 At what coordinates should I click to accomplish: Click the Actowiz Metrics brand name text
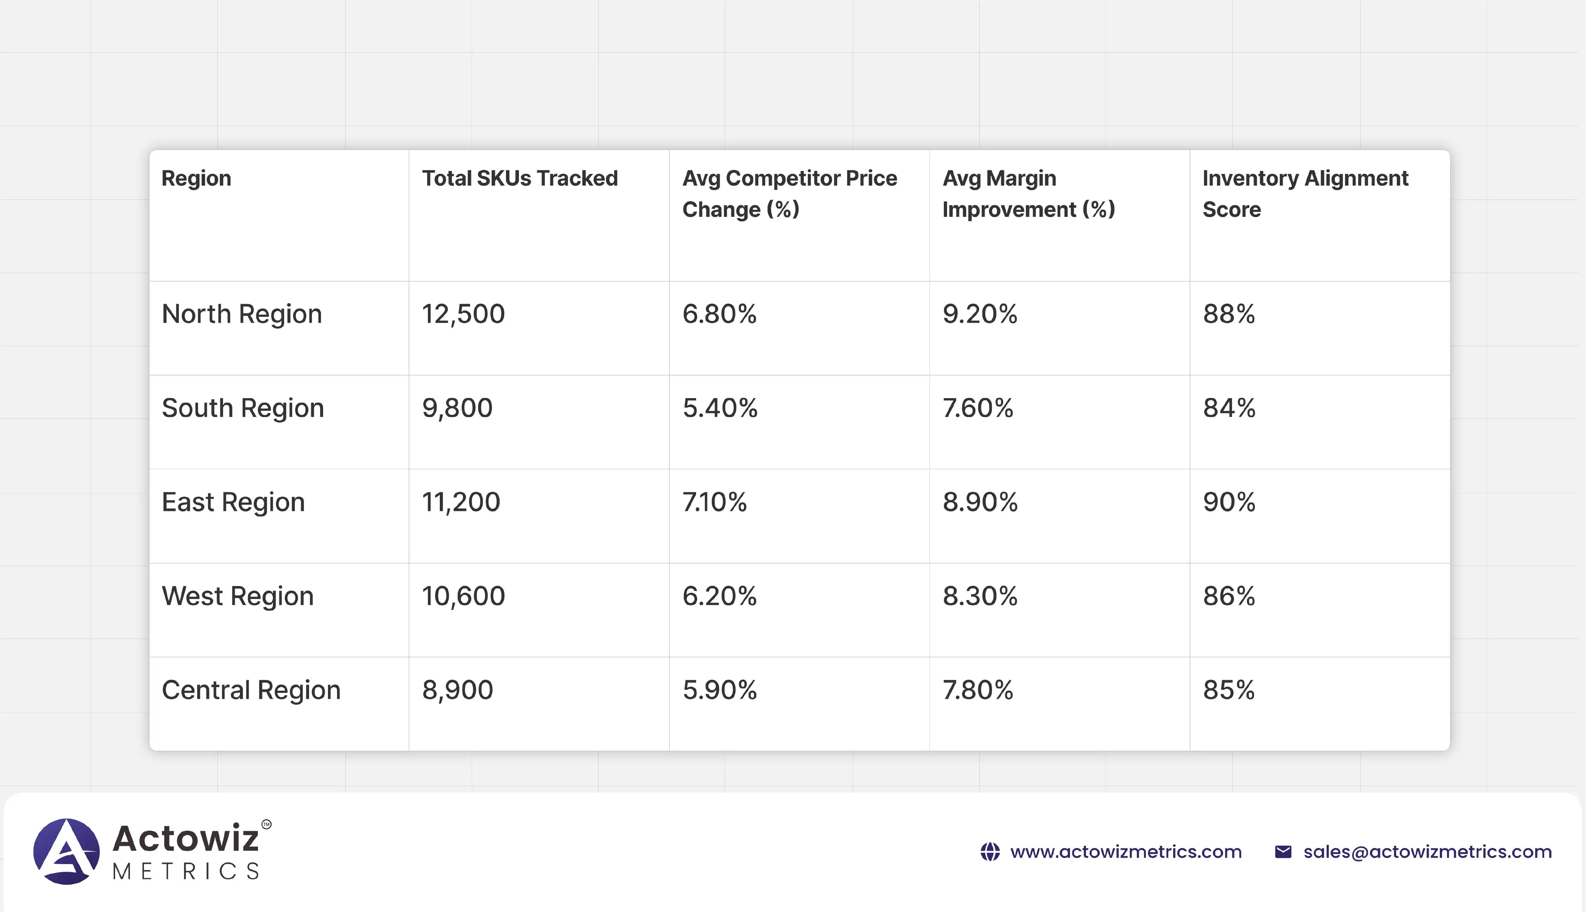tap(186, 850)
